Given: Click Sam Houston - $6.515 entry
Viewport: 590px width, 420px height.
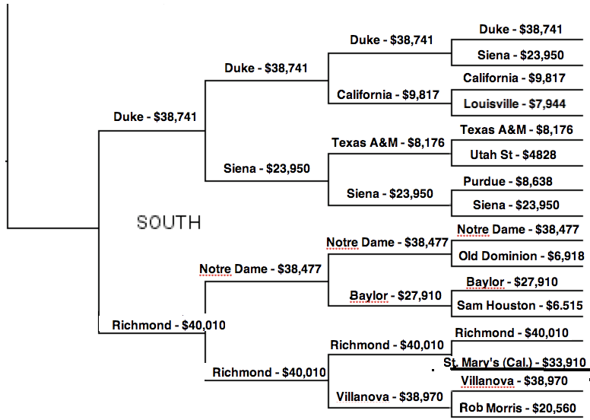Looking at the screenshot, I should click(x=519, y=305).
